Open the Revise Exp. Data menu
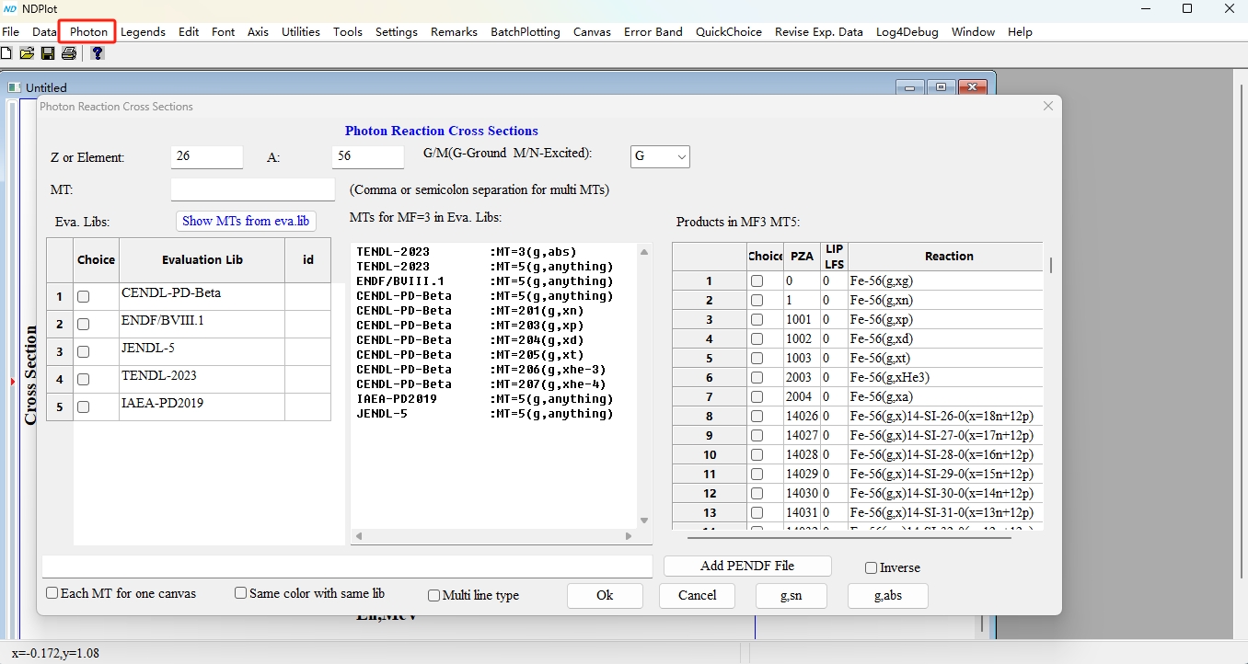Image resolution: width=1248 pixels, height=664 pixels. click(x=819, y=31)
